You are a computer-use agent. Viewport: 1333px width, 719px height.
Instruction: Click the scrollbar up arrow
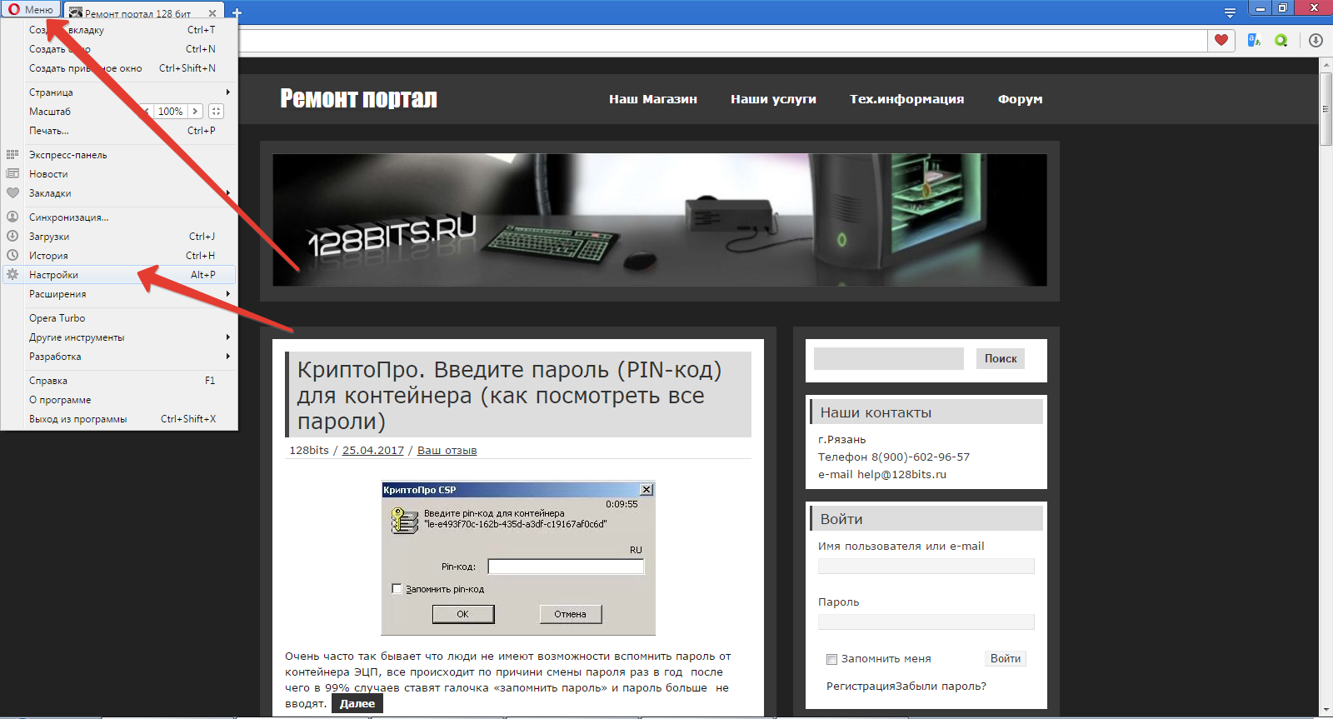[x=1326, y=64]
